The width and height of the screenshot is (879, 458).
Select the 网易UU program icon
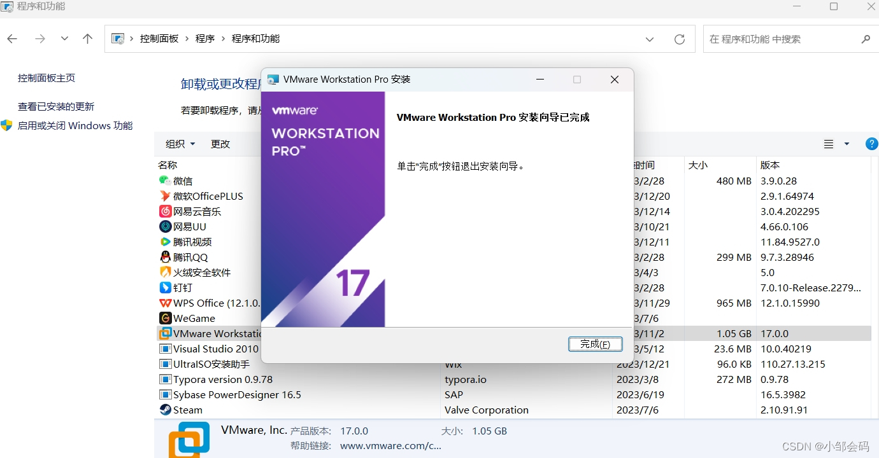(165, 226)
